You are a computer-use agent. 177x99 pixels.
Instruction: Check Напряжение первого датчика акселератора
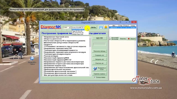[x=43, y=62]
